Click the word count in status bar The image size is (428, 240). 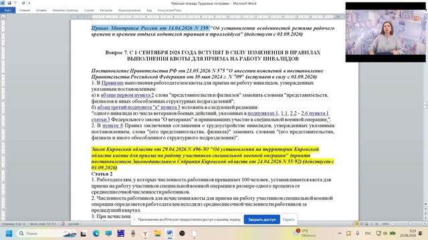click(43, 224)
